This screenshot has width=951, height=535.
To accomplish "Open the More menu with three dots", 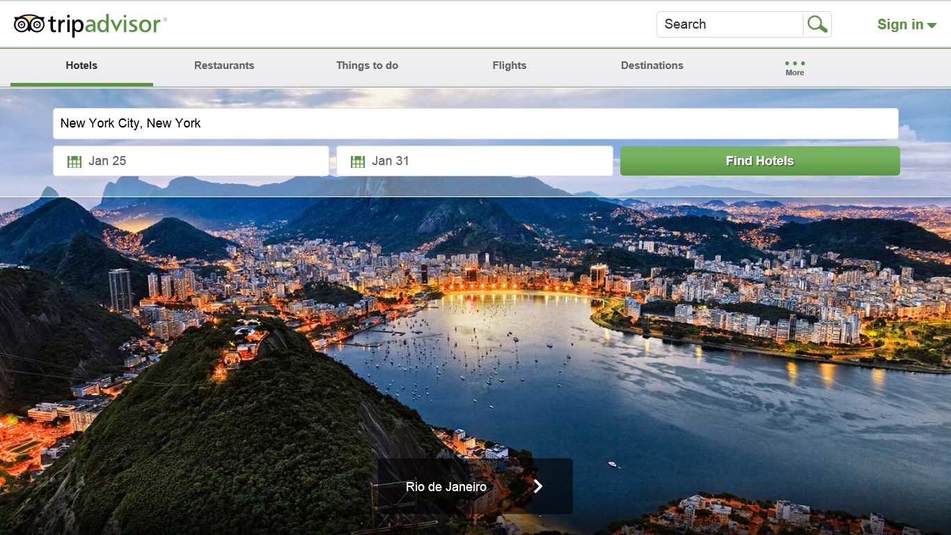I will 794,67.
